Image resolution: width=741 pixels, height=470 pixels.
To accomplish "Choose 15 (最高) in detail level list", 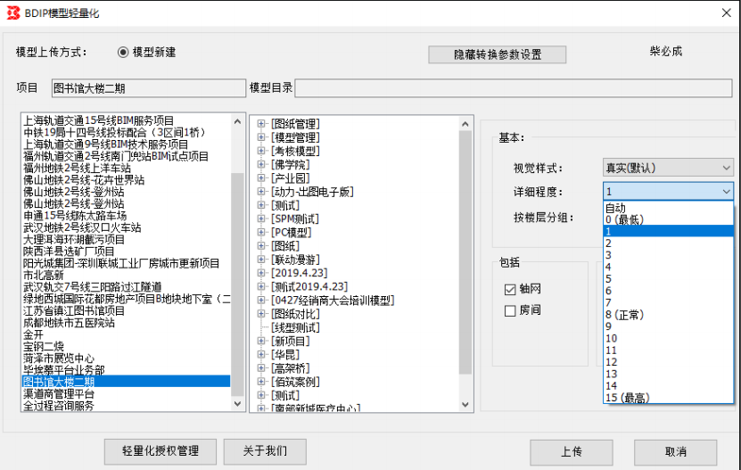I will [x=668, y=398].
